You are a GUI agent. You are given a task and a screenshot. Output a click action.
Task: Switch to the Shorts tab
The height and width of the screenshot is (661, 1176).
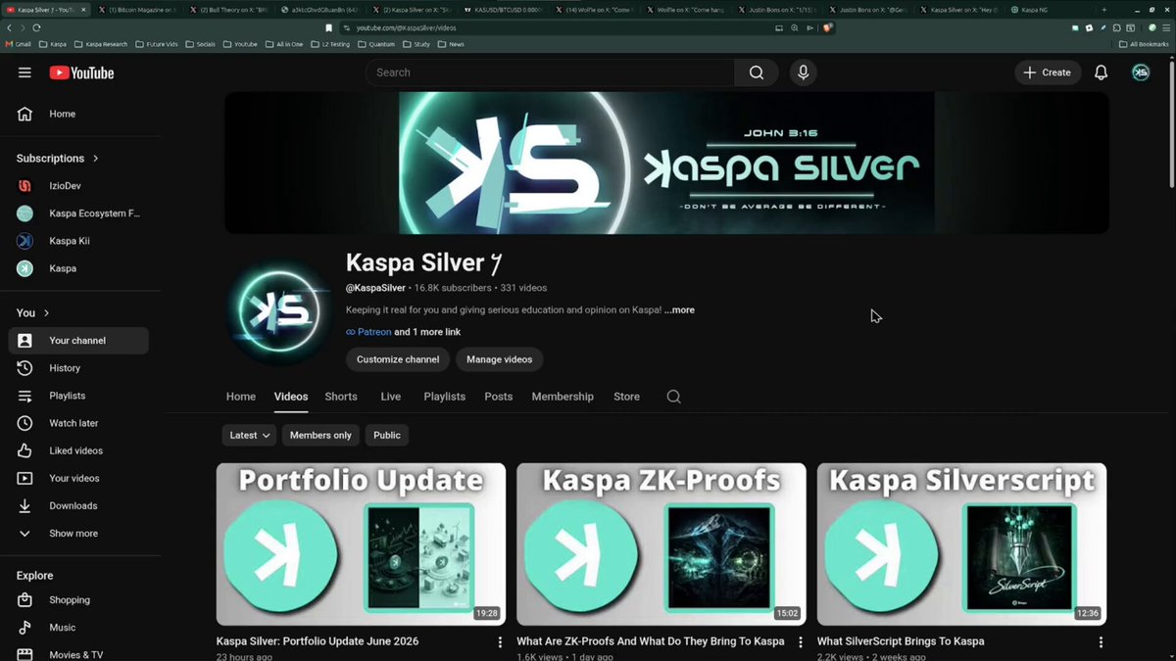click(341, 397)
